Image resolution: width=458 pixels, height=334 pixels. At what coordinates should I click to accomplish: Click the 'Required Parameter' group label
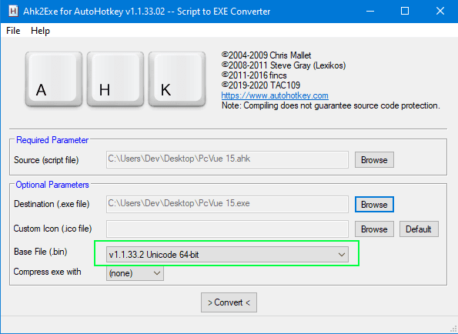click(x=52, y=140)
